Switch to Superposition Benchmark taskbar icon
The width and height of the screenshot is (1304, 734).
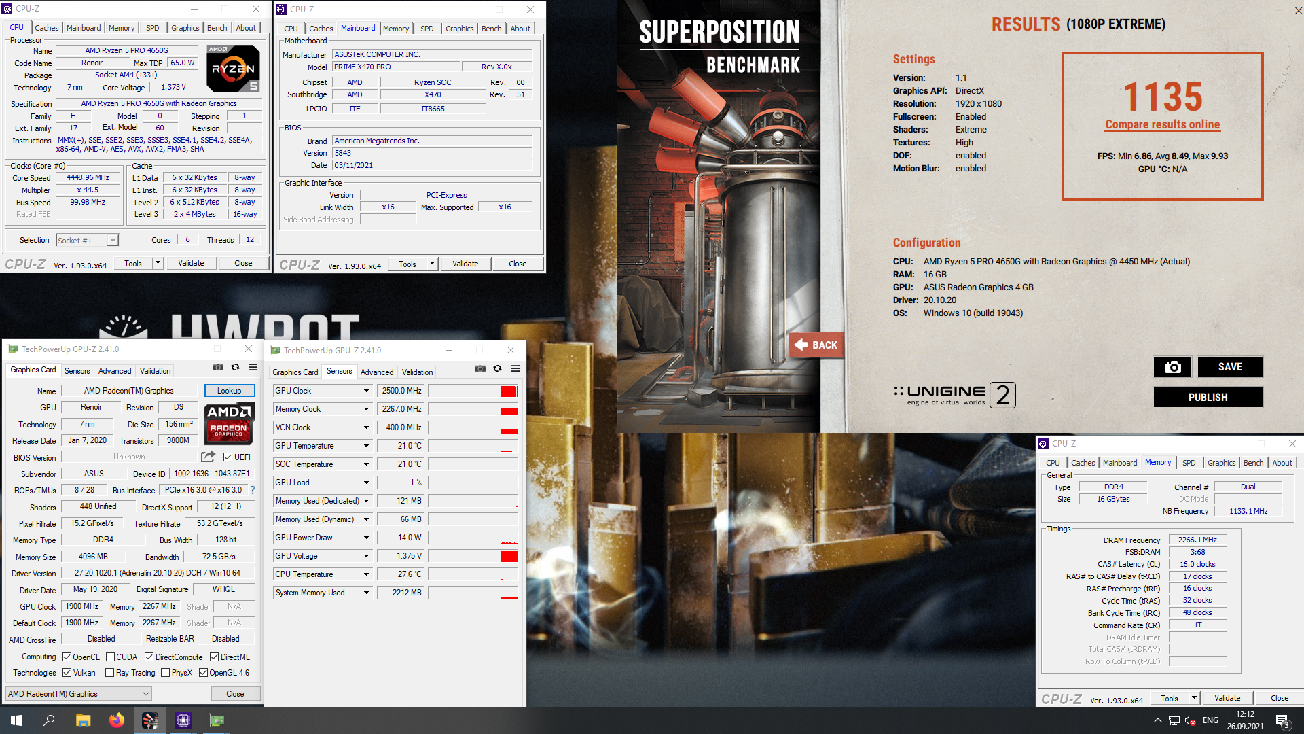pyautogui.click(x=150, y=720)
